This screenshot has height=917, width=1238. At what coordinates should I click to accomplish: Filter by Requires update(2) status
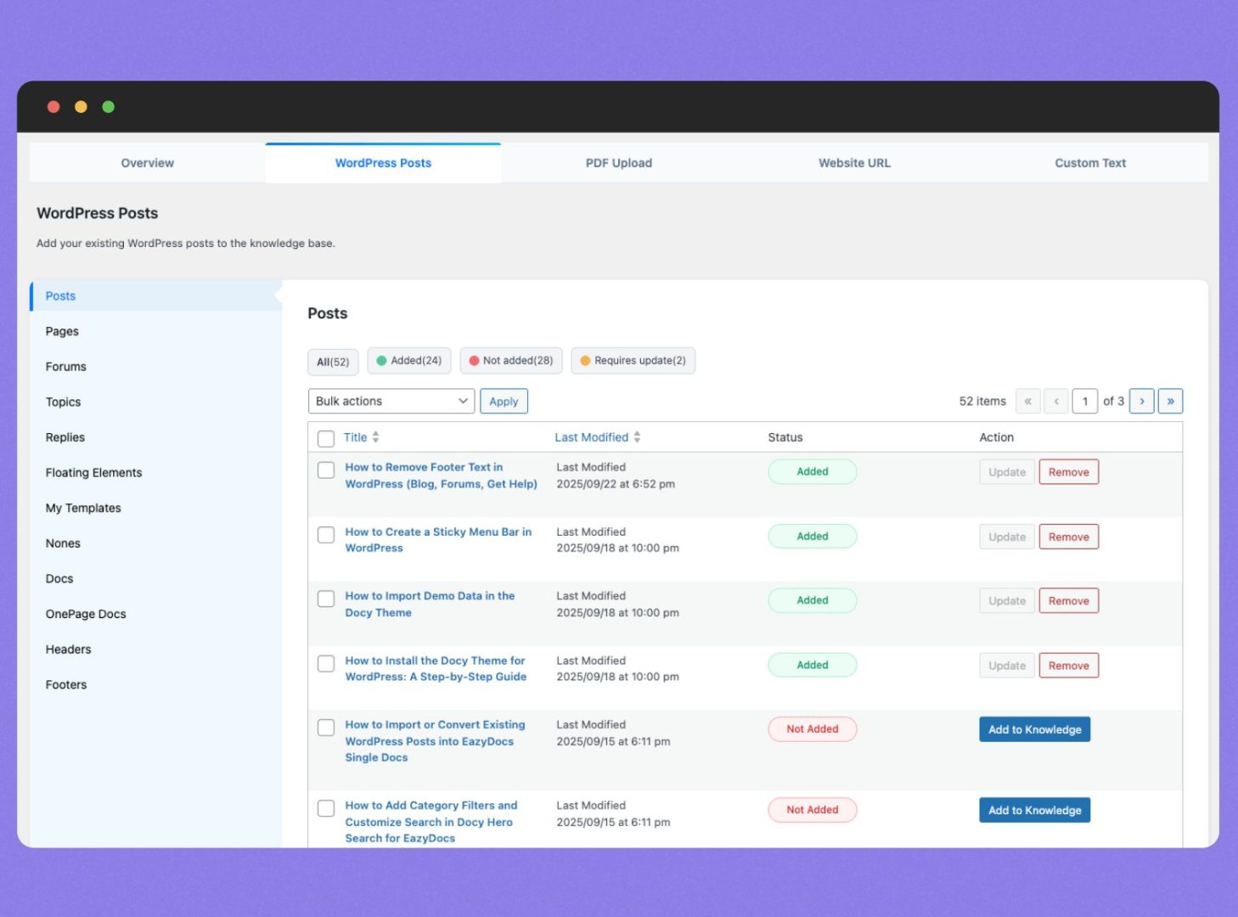click(x=633, y=361)
